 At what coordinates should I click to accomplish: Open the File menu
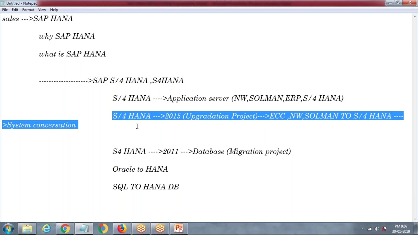pos(5,10)
